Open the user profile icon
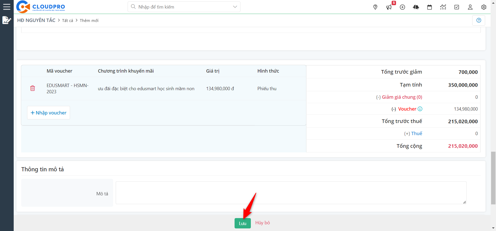Image resolution: width=496 pixels, height=231 pixels. point(470,7)
